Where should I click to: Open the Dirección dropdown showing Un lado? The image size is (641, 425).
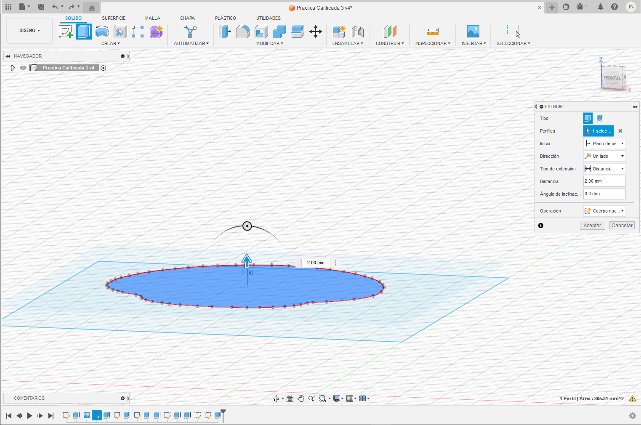(x=604, y=156)
